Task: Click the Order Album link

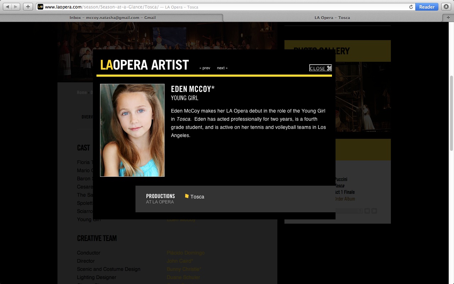Action: coord(345,199)
